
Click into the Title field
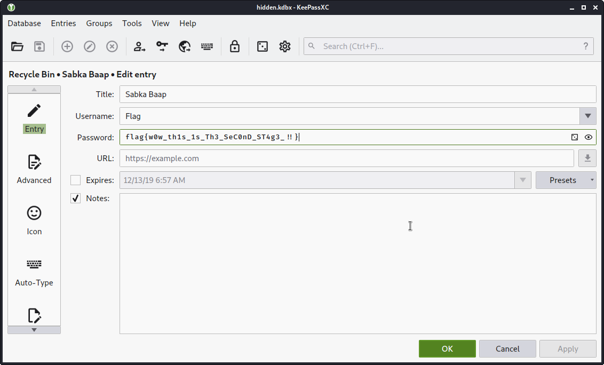pos(358,94)
